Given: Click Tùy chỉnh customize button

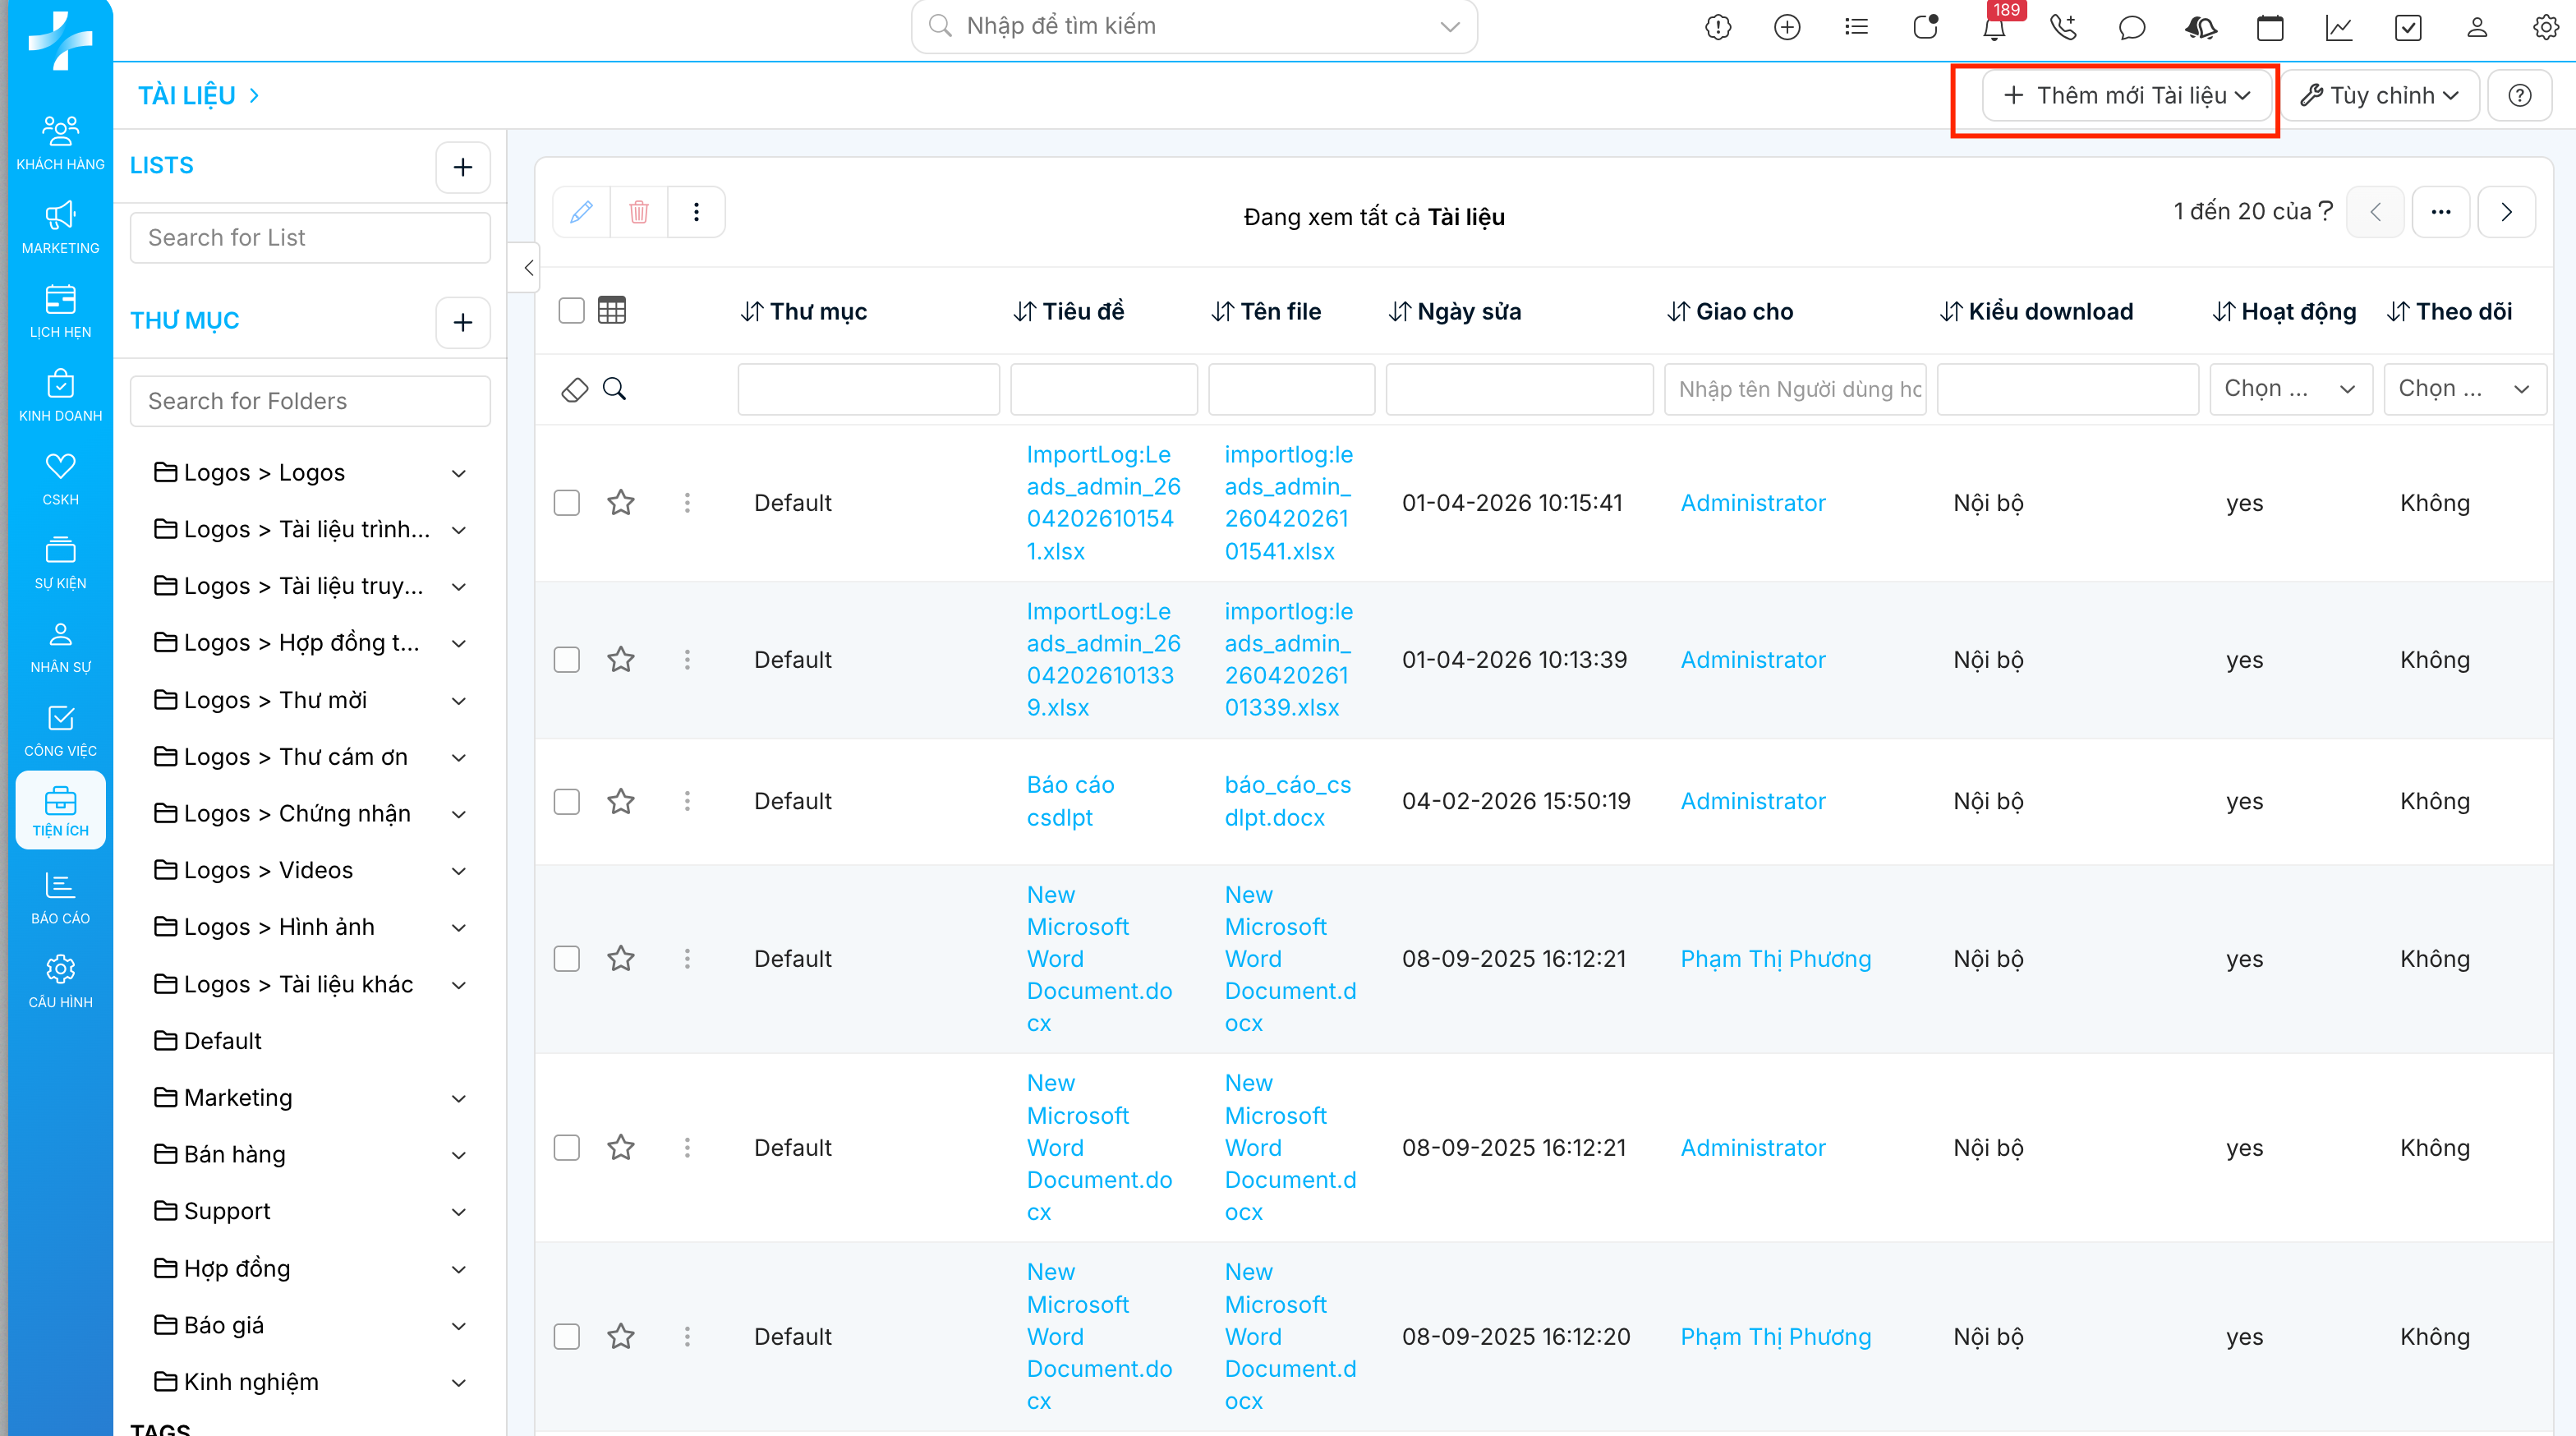Looking at the screenshot, I should tap(2379, 96).
